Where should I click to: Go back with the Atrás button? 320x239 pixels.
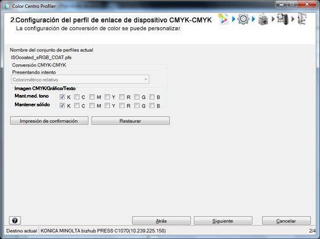tap(162, 220)
